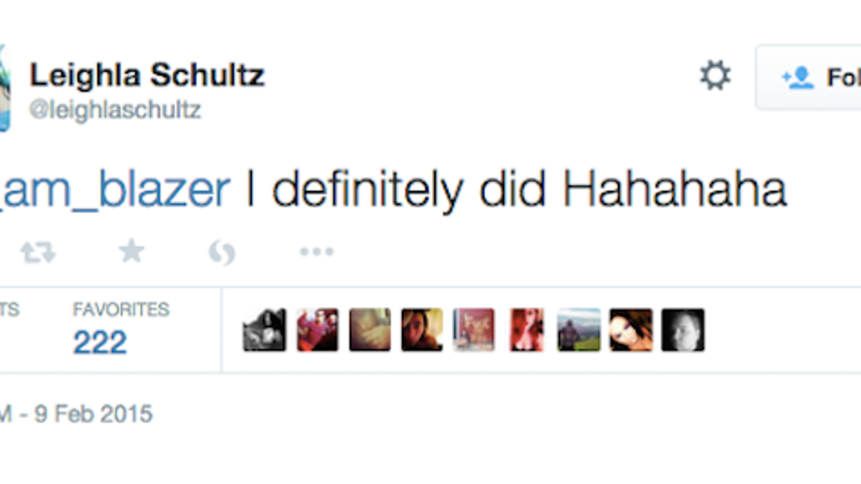The width and height of the screenshot is (861, 484).
Task: Open Leighla Schultz's profile name link
Action: [147, 75]
